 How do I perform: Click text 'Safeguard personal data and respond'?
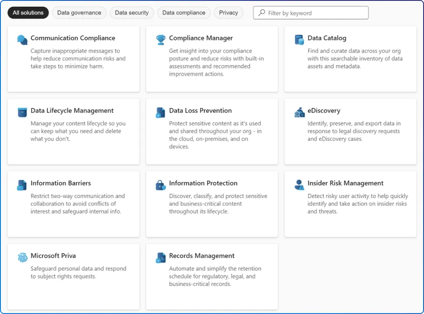78,269
